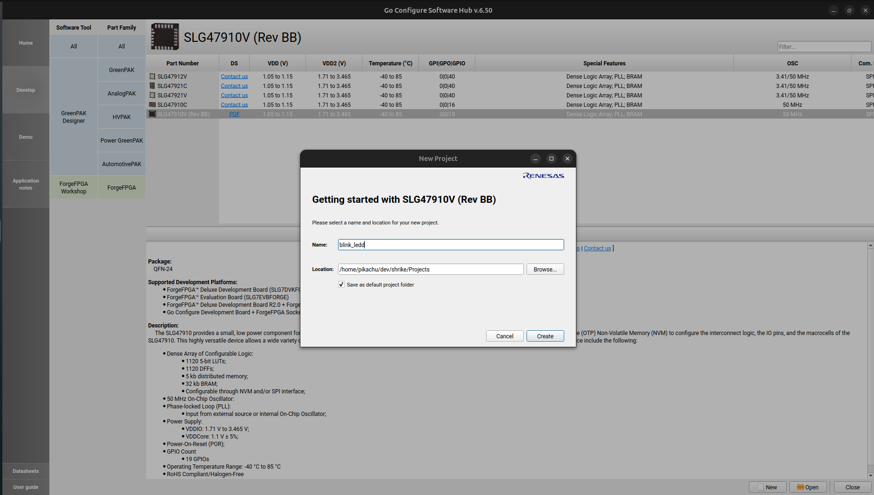Click the SLG47910C chip icon in table
Screen dimensions: 874x495
point(152,104)
